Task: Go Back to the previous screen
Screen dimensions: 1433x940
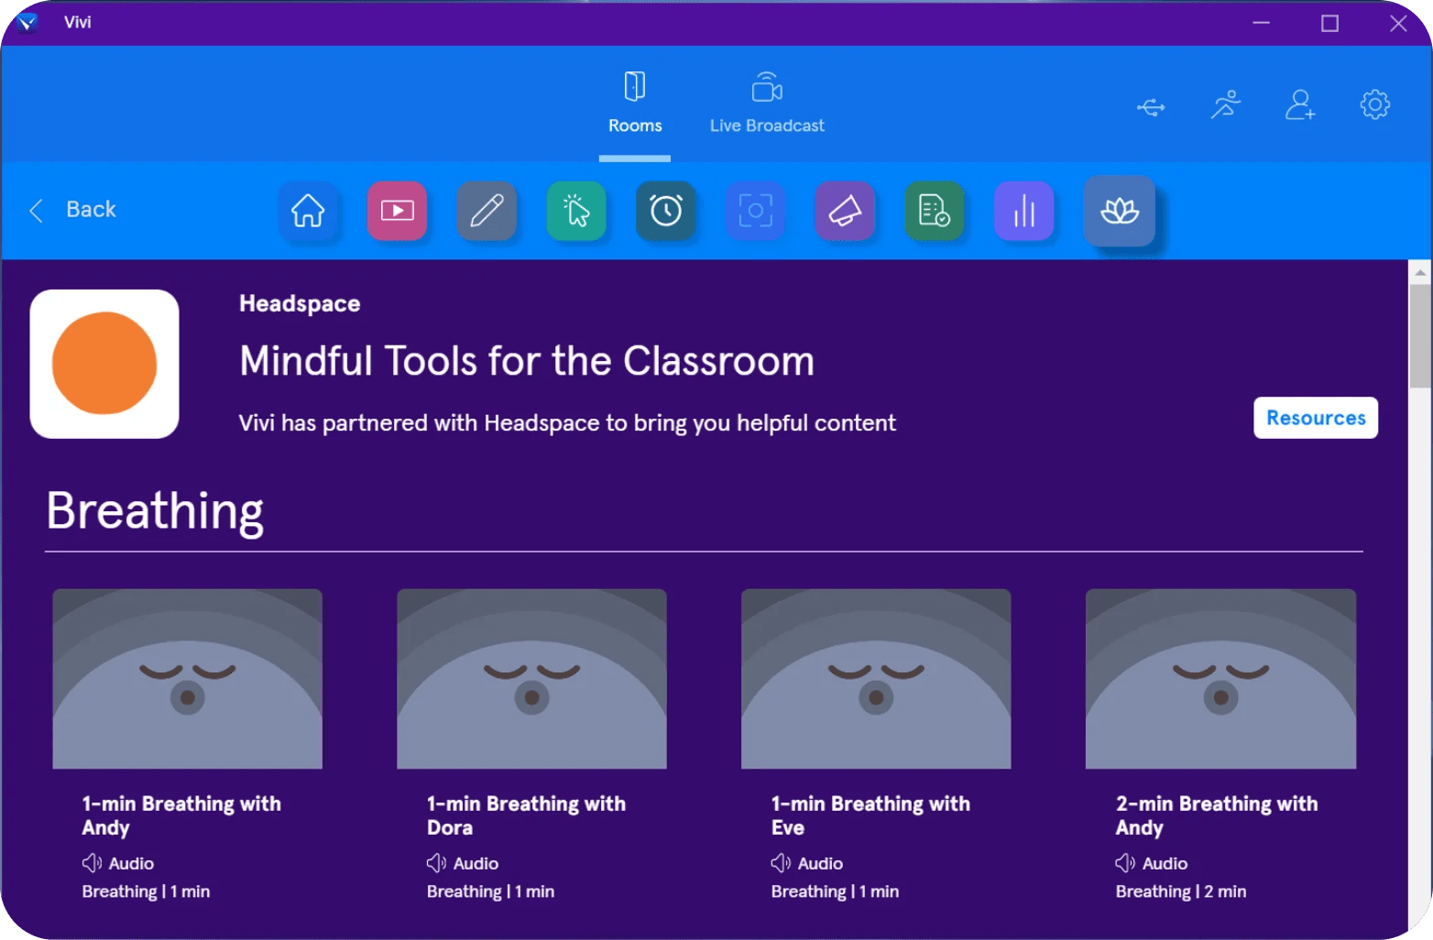Action: coord(73,210)
